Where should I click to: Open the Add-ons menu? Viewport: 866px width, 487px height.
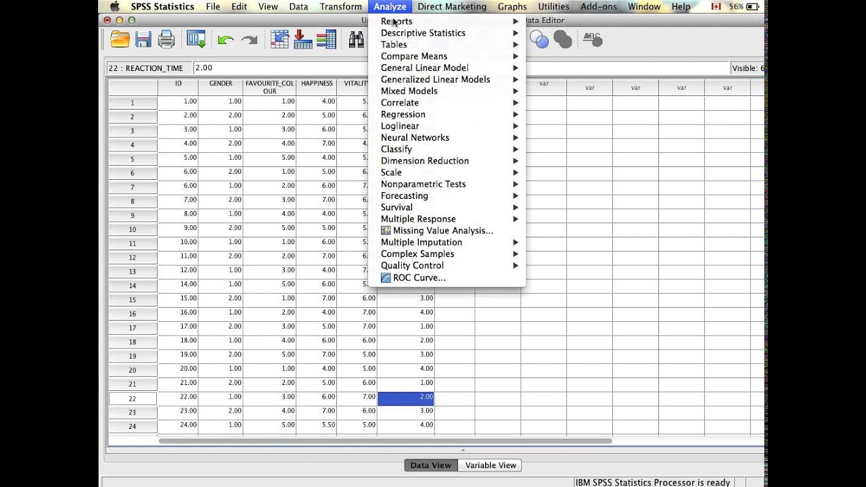point(598,7)
